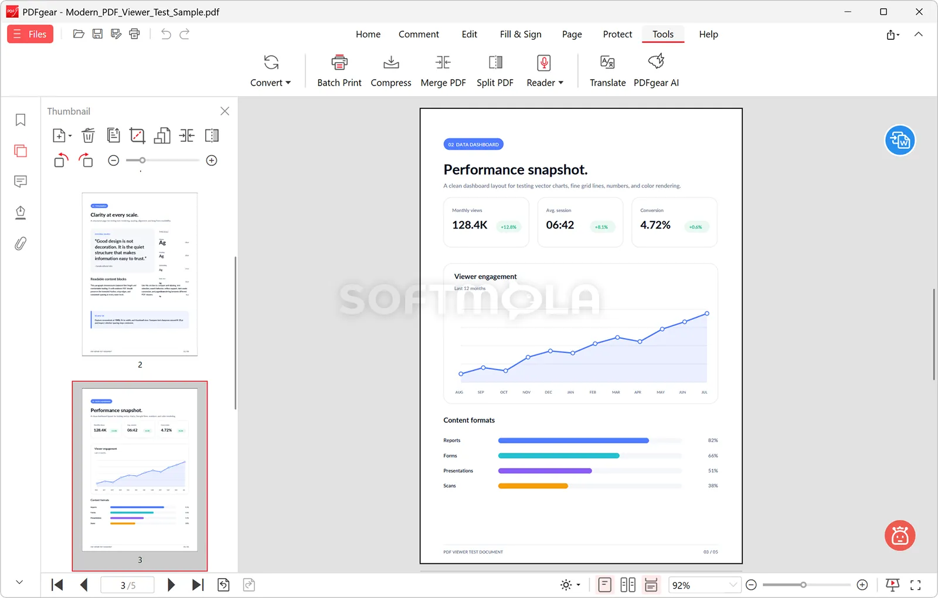Image resolution: width=938 pixels, height=598 pixels.
Task: Decrease thumbnail size with minus icon
Action: click(114, 160)
